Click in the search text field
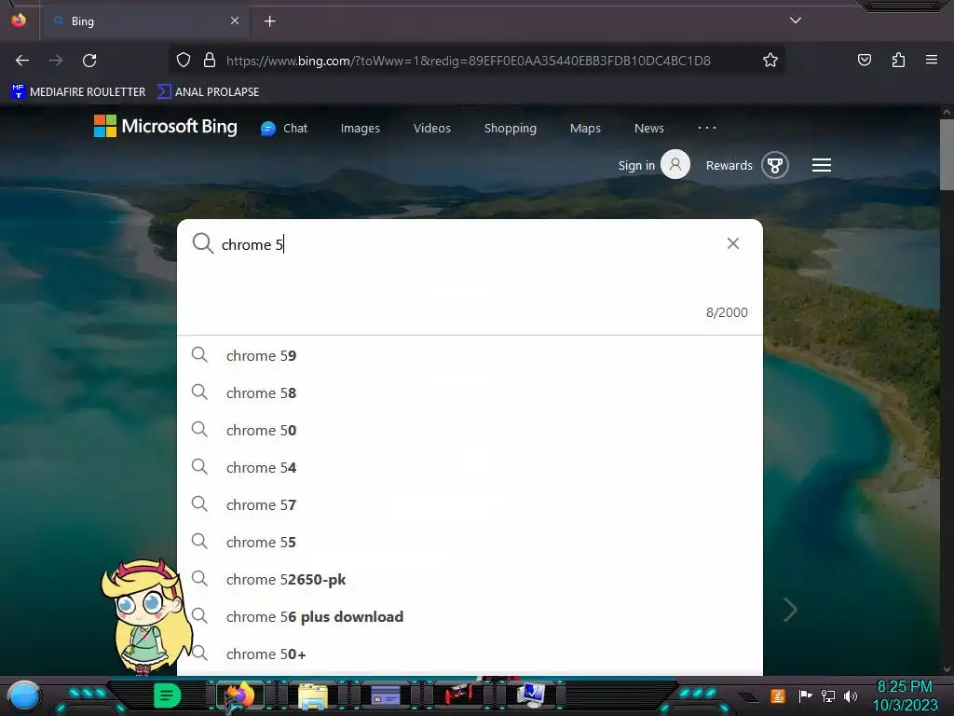Image resolution: width=954 pixels, height=716 pixels. (469, 244)
